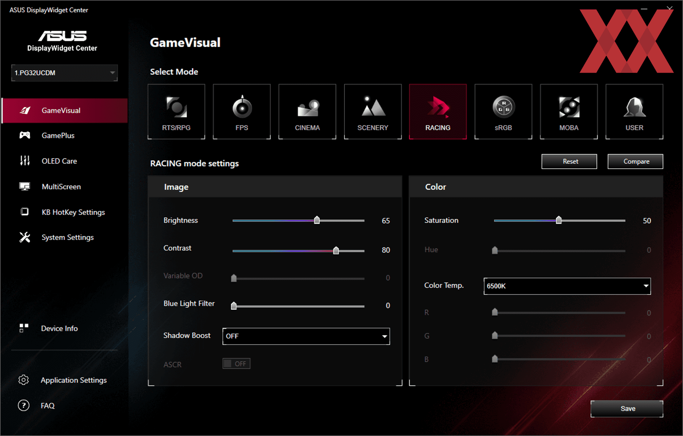Click the Variable OD slider handle
Screen dimensions: 683x436
[234, 278]
